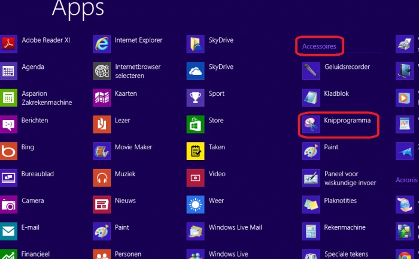419x259 pixels.
Task: Open Speciale tekens character map
Action: (335, 254)
